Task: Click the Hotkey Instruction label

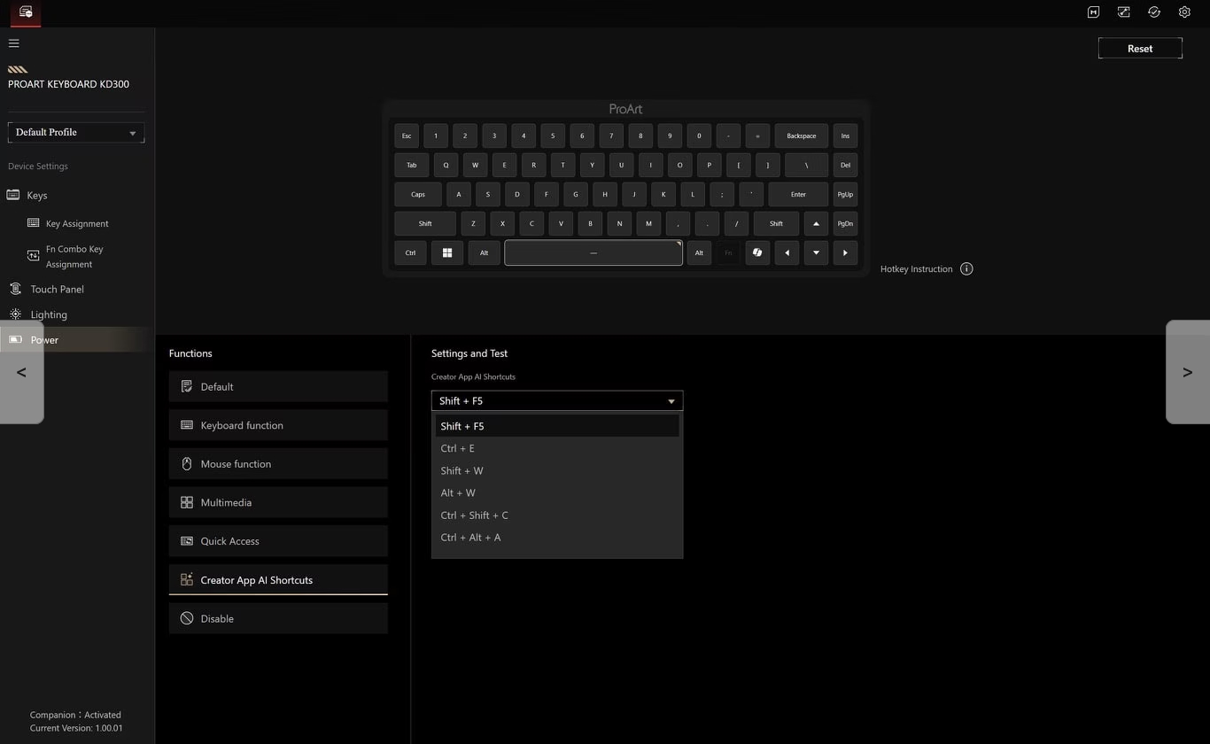Action: [x=916, y=268]
